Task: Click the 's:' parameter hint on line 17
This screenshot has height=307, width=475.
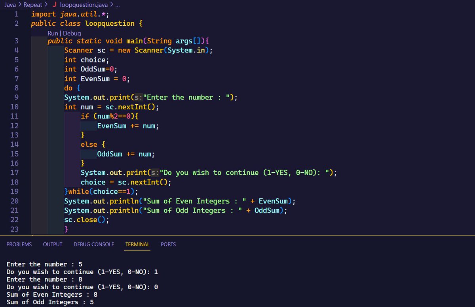Action: coord(154,173)
